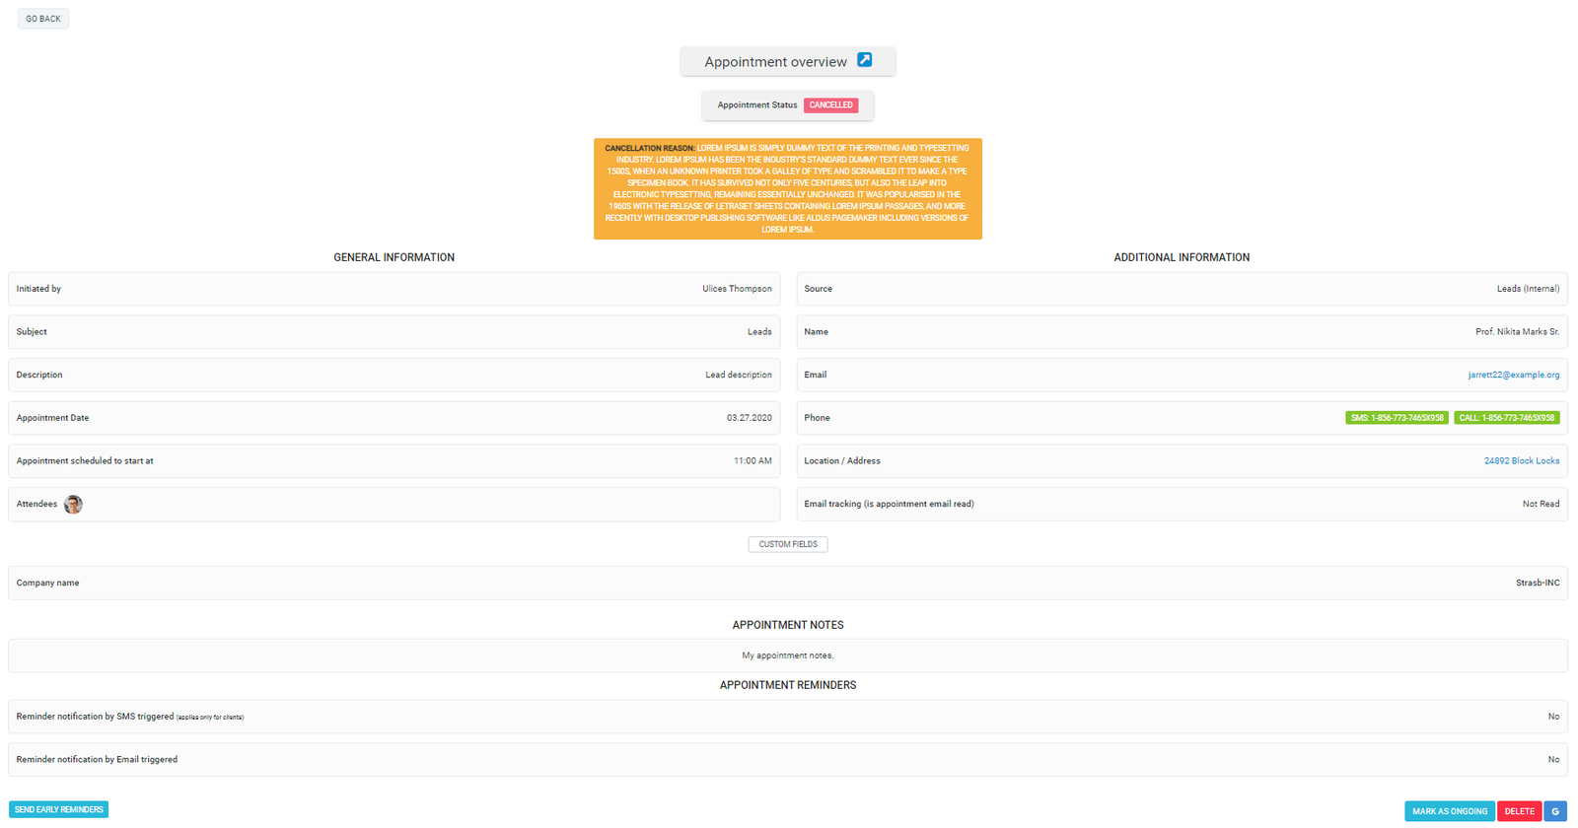Open appointment overview in new window icon
Viewport: 1578px width, 828px height.
tap(864, 60)
